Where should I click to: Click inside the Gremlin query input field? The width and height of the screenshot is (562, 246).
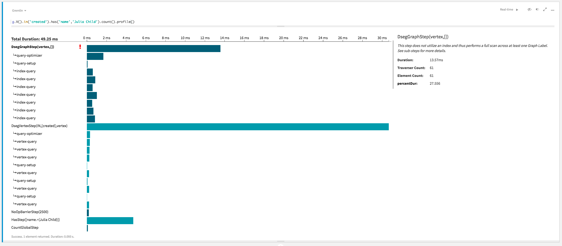[73, 22]
